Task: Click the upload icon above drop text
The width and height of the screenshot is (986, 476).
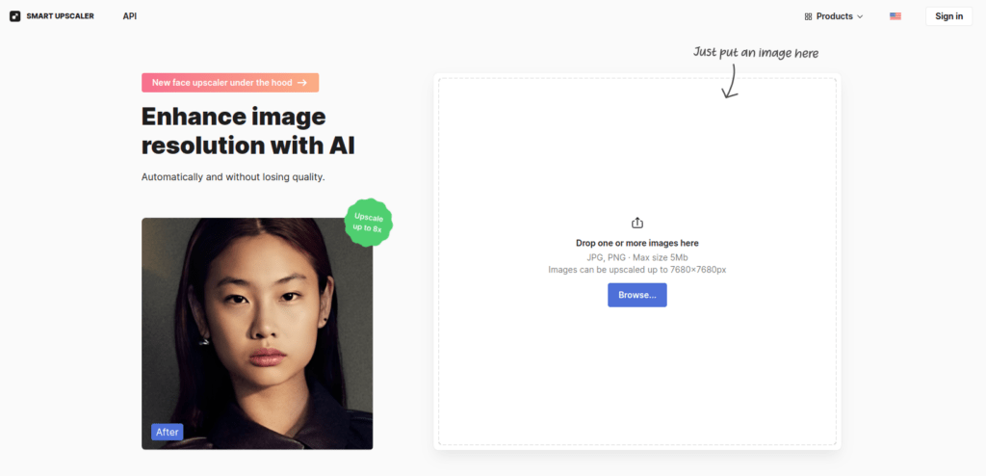Action: point(637,223)
